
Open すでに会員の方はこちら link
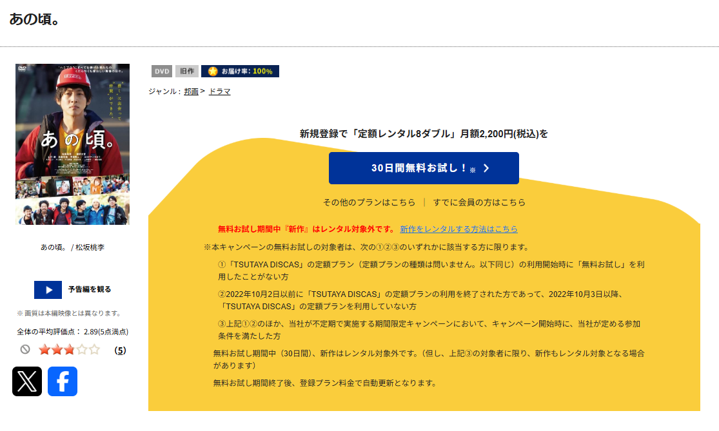coord(479,202)
